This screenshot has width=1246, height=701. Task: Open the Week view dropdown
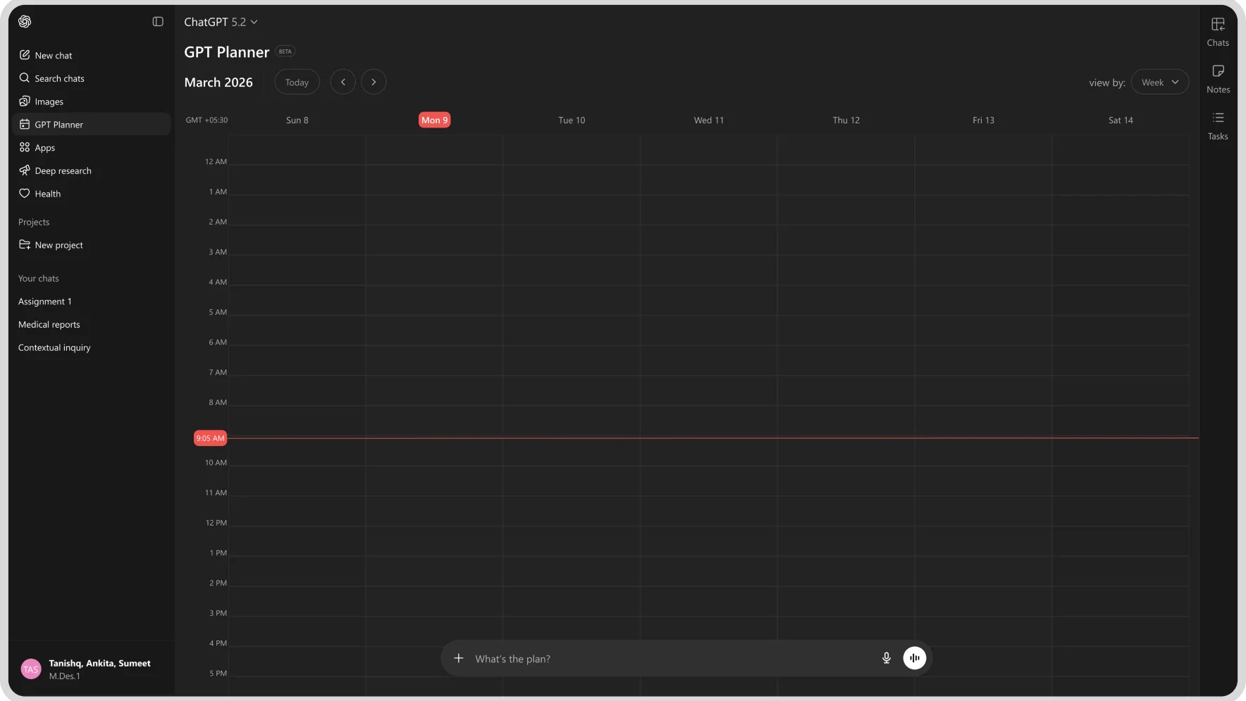coord(1159,82)
